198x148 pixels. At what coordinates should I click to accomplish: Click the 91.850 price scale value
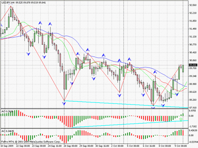click(x=193, y=21)
